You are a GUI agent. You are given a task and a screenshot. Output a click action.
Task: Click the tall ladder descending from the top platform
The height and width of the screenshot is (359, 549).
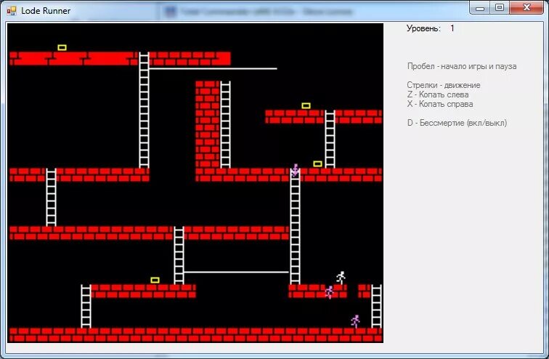[144, 110]
